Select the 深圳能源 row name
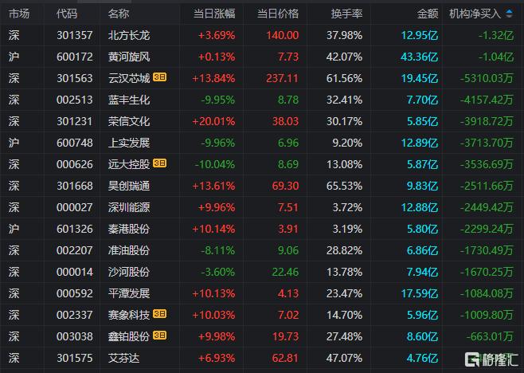 (x=128, y=207)
